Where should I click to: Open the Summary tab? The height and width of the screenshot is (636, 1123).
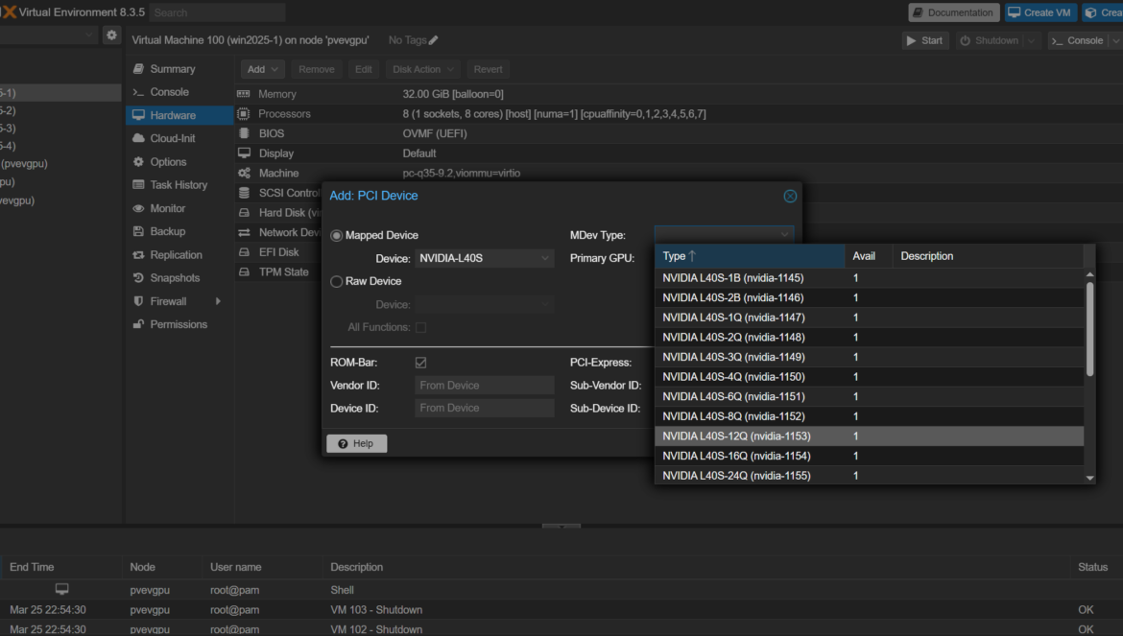[179, 69]
